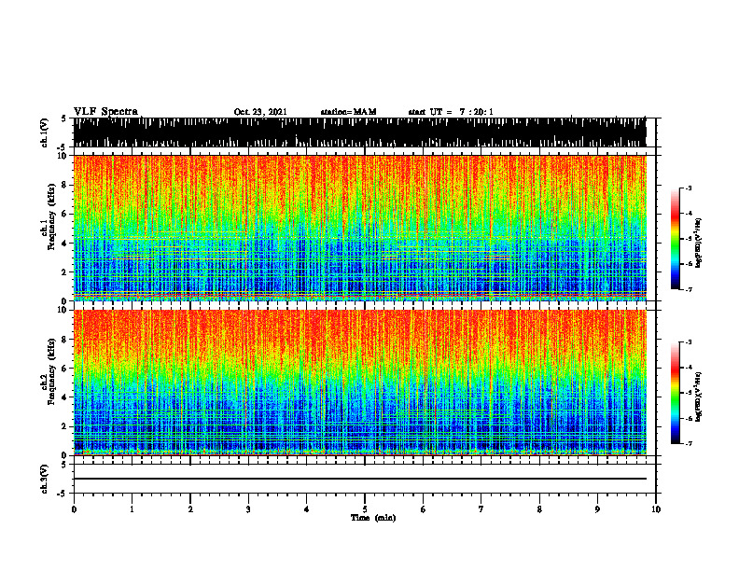The height and width of the screenshot is (571, 739).
Task: Click the "8" tick on the time axis
Action: tap(539, 509)
